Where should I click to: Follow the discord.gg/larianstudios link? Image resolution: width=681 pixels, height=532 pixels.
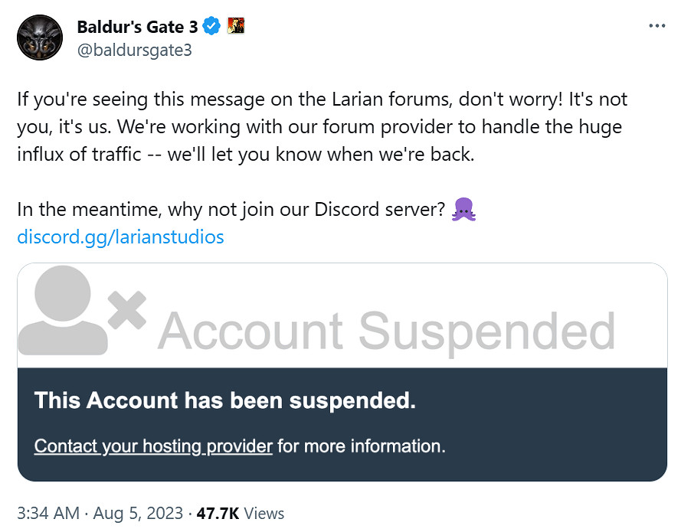point(120,237)
